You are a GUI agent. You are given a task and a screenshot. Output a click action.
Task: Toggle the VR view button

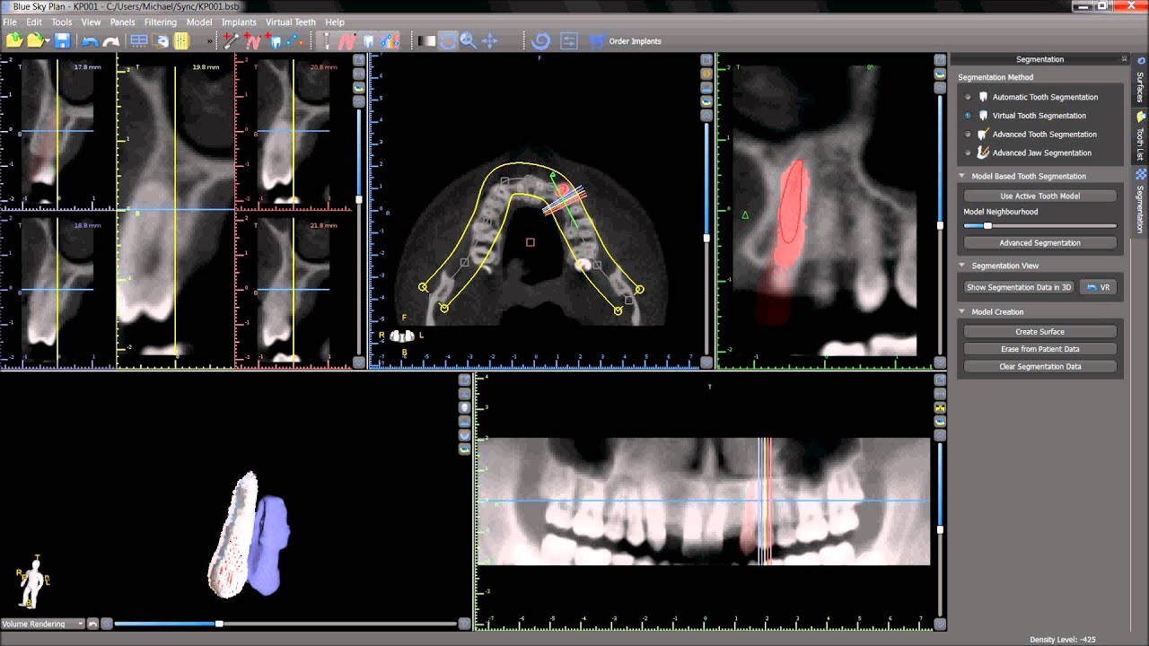pos(1098,287)
